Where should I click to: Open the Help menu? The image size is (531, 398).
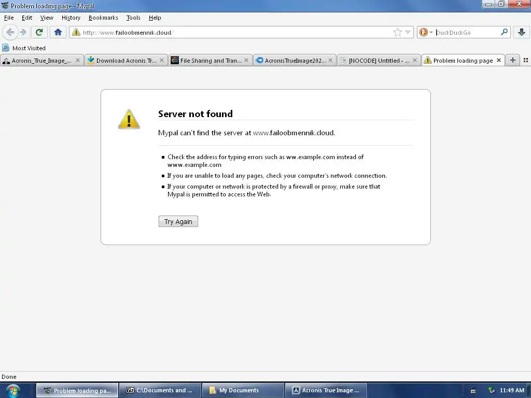[155, 18]
